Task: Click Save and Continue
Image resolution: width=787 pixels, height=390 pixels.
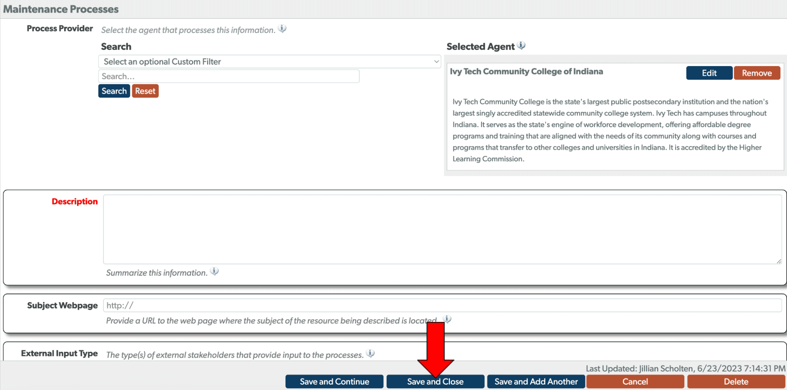Action: [x=334, y=381]
